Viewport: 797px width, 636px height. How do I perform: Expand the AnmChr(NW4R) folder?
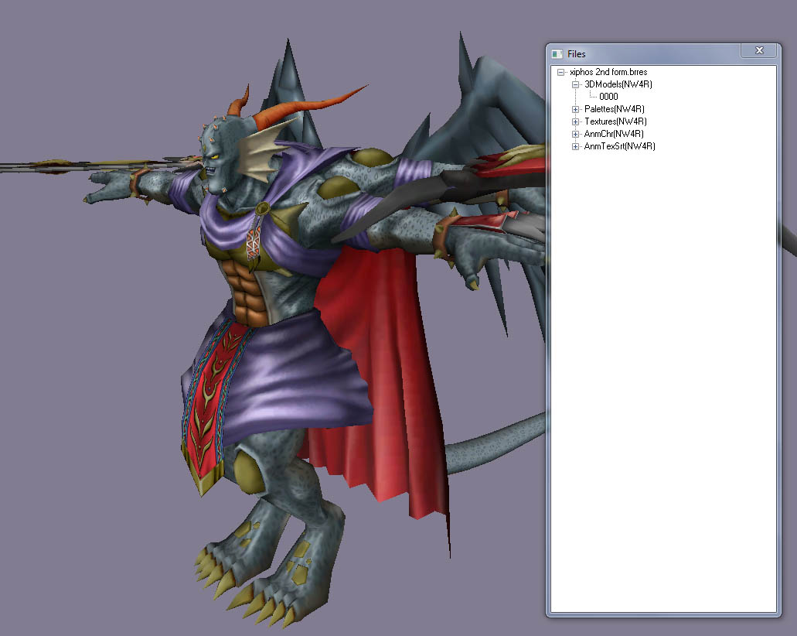tap(575, 135)
